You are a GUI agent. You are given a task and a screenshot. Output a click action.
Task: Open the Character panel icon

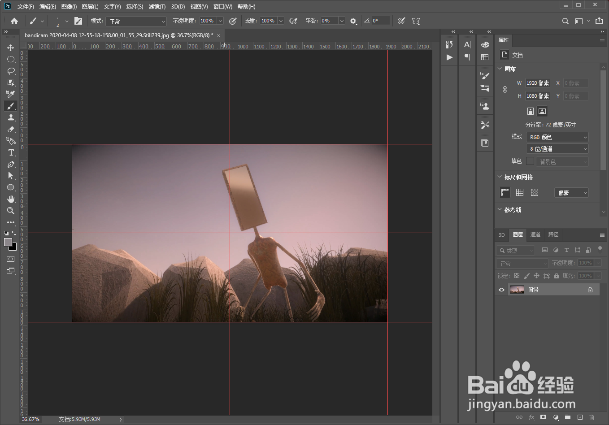pos(467,44)
